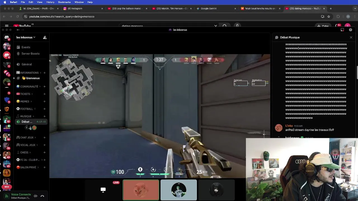
Task: Open the History menu
Action: (x=50, y=2)
